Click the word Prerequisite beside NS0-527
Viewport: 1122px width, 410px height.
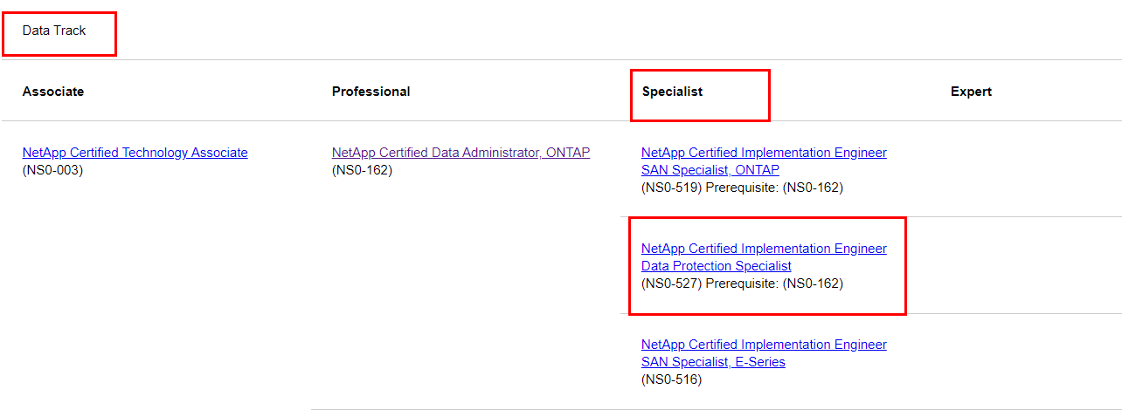(x=742, y=284)
